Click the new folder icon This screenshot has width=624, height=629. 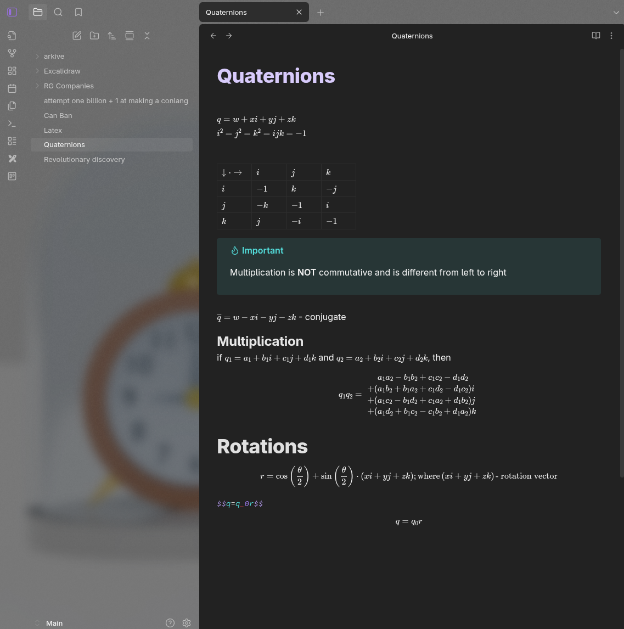94,36
